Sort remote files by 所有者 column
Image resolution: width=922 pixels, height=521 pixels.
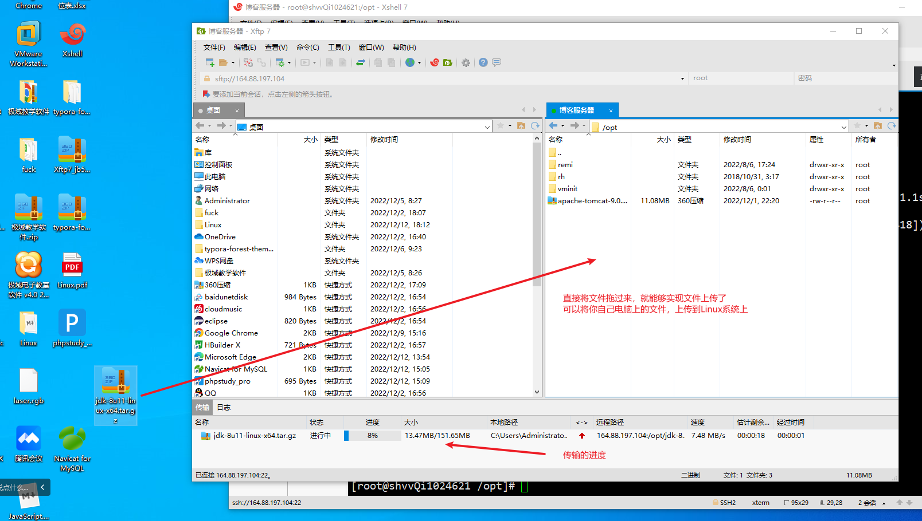point(874,140)
